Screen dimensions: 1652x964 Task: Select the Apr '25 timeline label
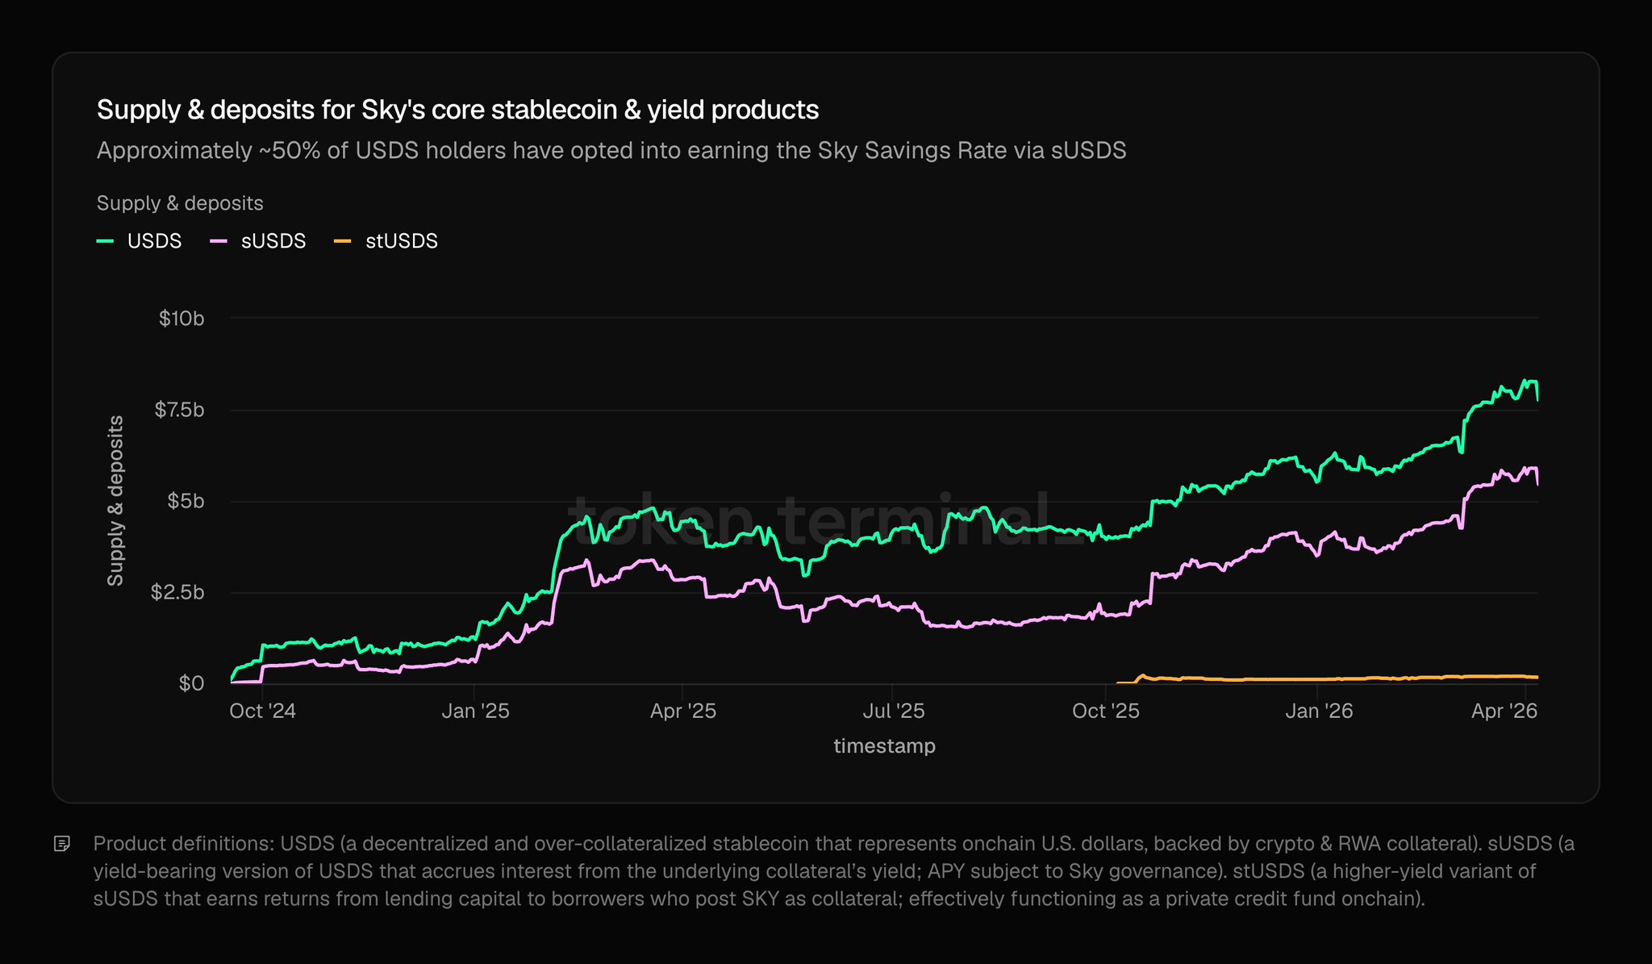(x=683, y=711)
